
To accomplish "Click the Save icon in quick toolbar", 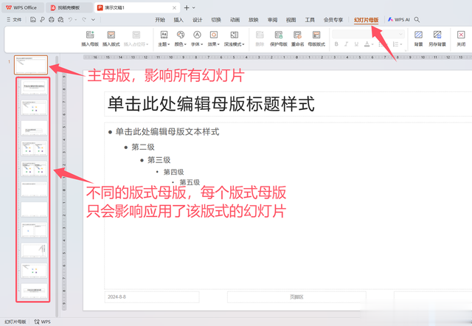I will 33,20.
